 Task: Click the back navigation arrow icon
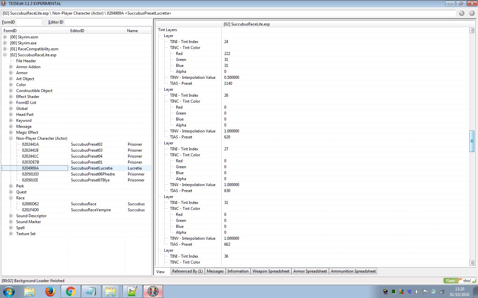462,13
